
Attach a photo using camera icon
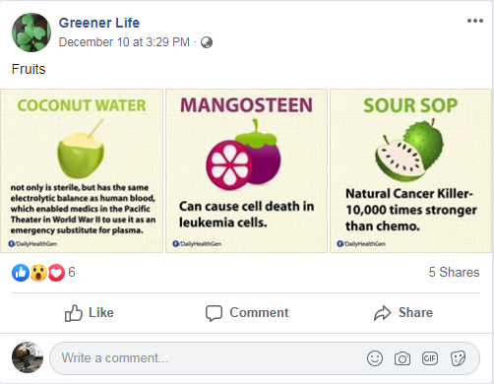402,358
